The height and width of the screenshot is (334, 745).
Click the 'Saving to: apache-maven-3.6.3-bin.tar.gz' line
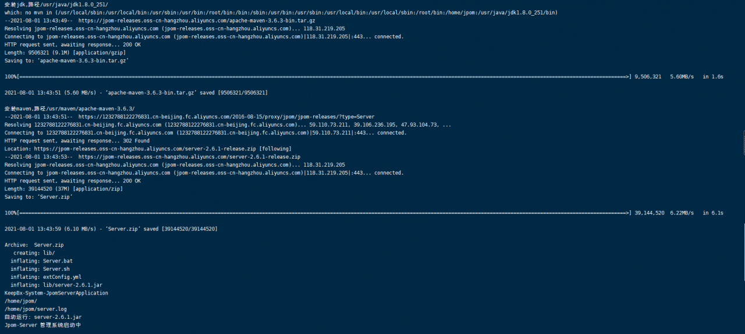point(66,60)
